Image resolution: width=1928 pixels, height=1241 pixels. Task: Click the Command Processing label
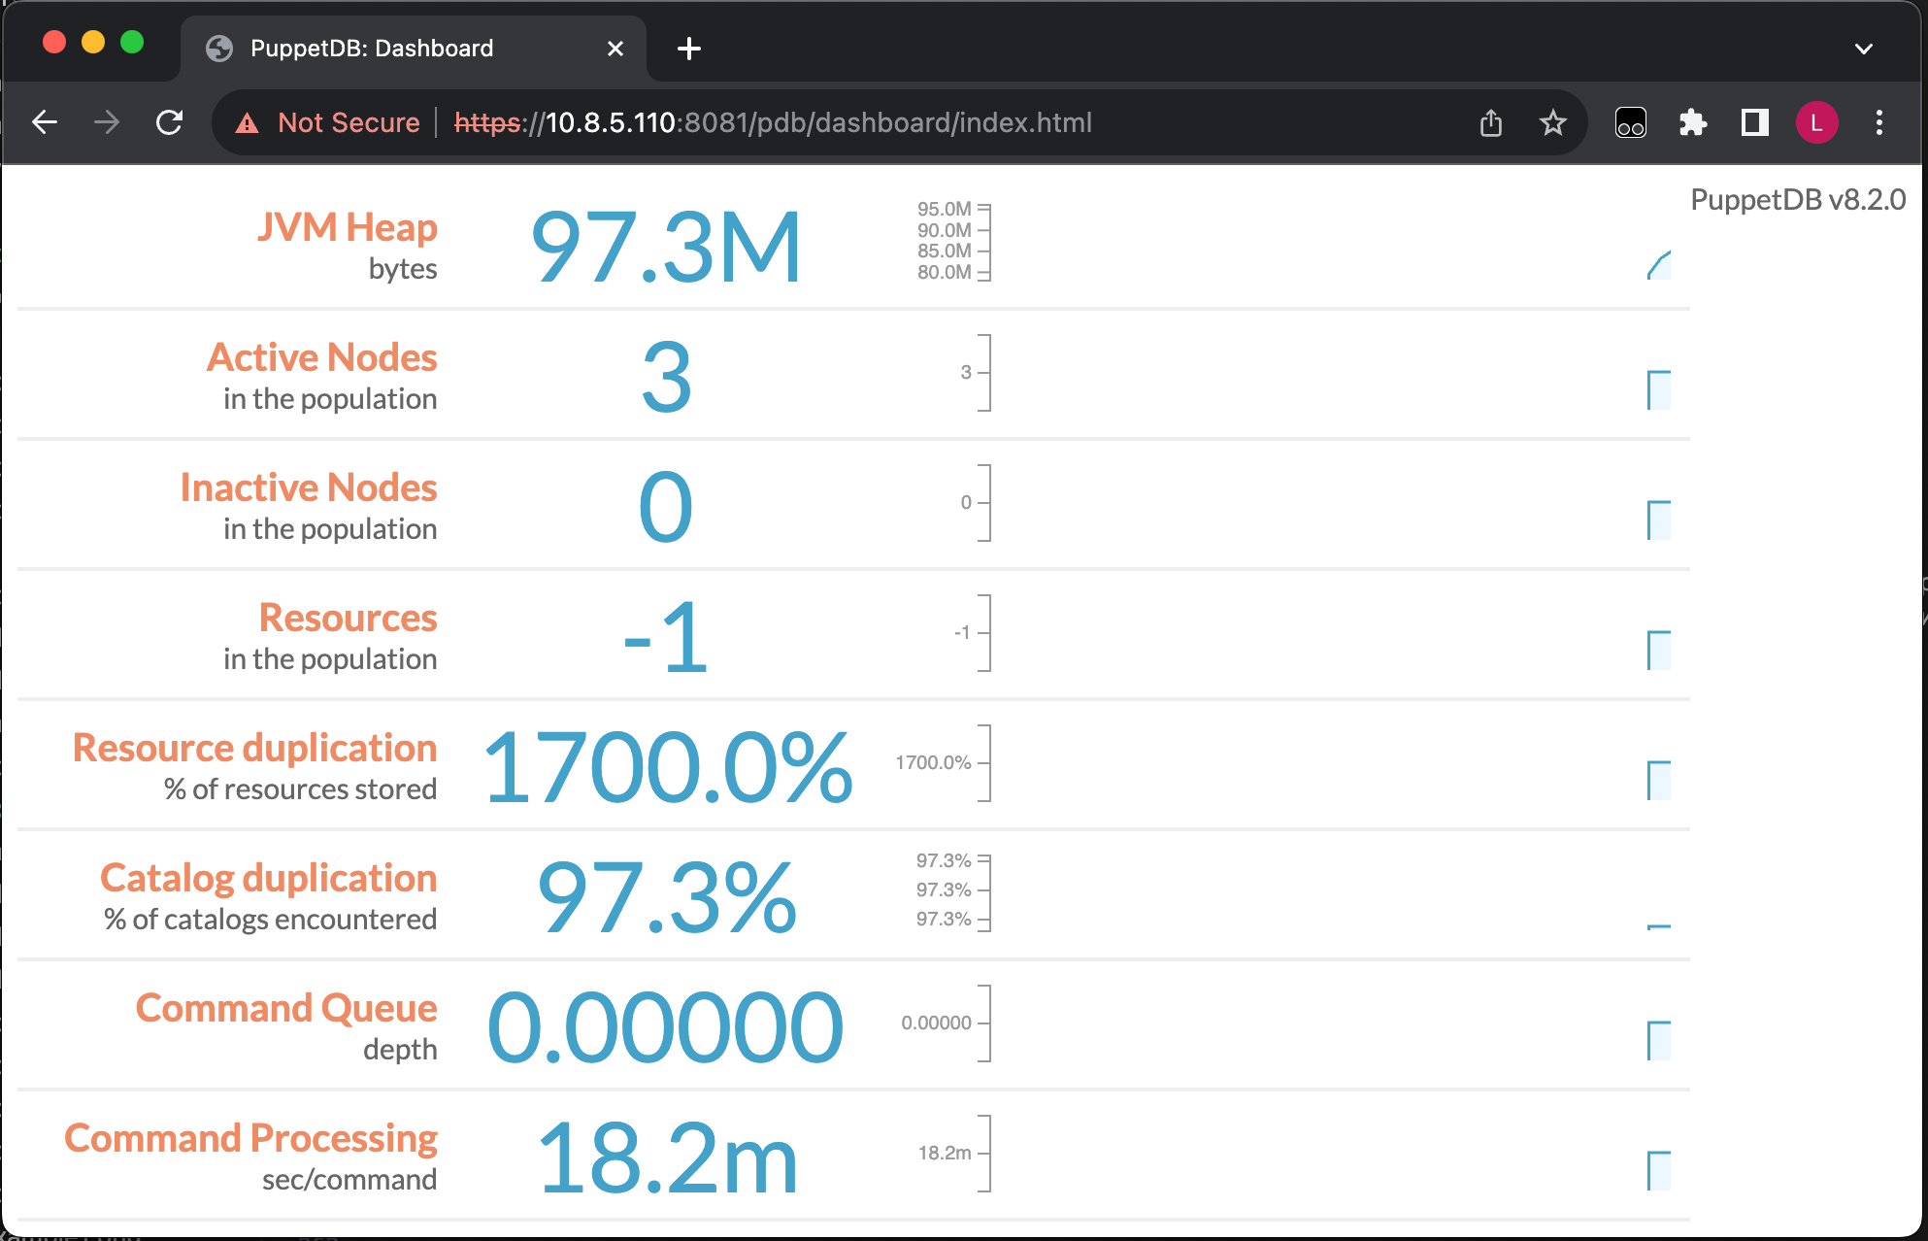(x=251, y=1138)
